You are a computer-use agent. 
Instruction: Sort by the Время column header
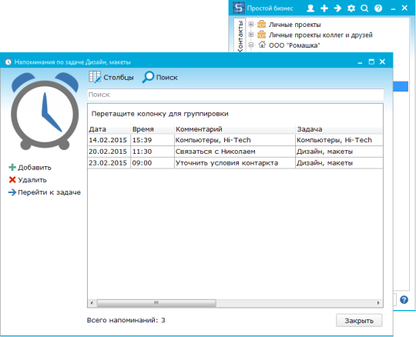point(153,129)
